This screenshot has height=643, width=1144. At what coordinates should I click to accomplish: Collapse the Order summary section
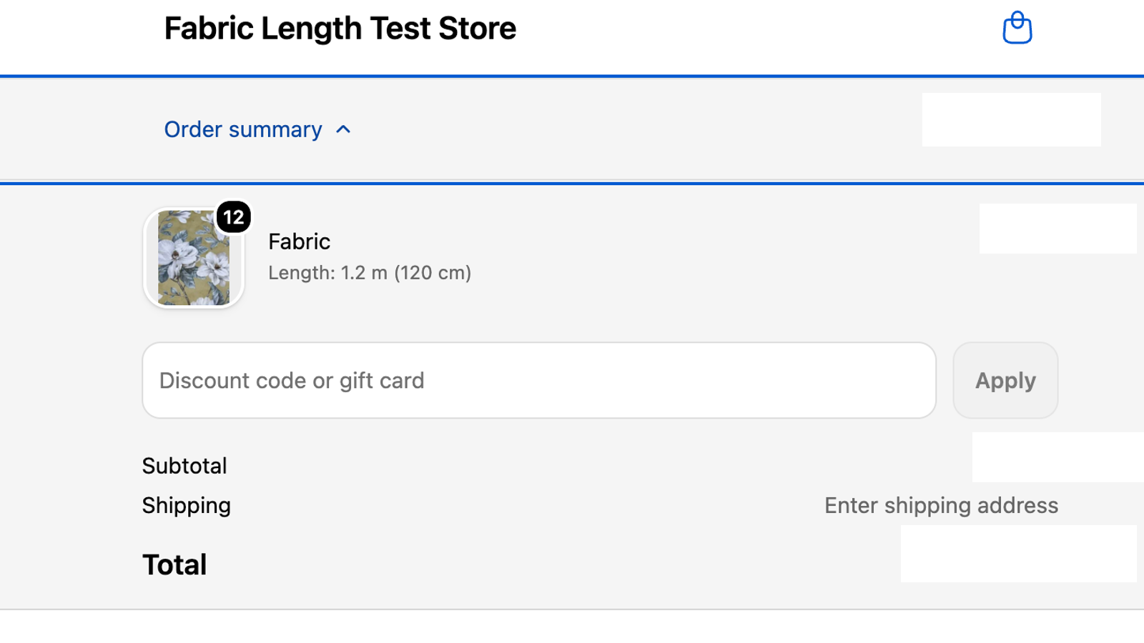257,129
